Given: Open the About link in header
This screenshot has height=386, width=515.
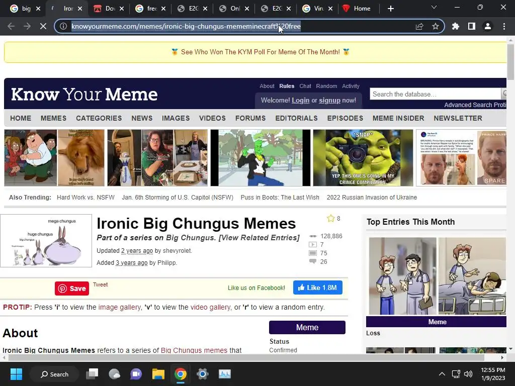Looking at the screenshot, I should [267, 86].
